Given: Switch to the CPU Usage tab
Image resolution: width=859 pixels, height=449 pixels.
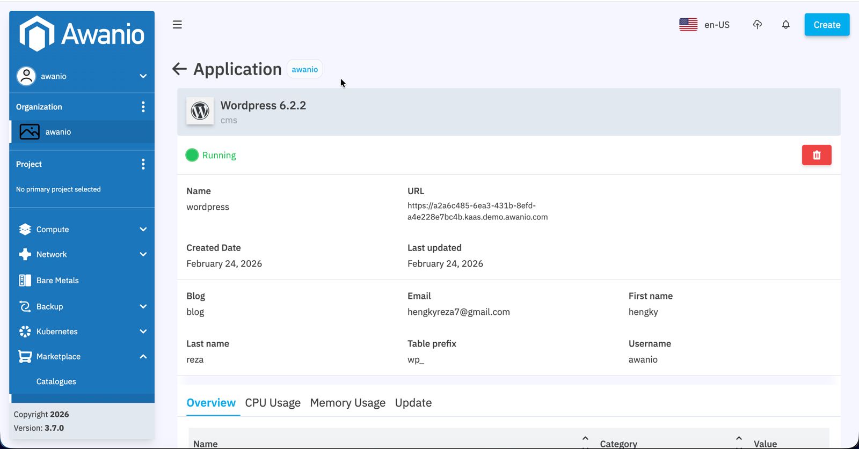Looking at the screenshot, I should (x=272, y=403).
